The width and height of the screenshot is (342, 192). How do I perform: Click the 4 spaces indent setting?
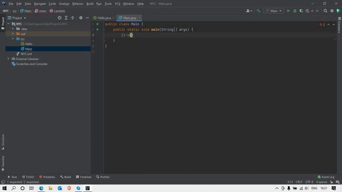point(322,182)
